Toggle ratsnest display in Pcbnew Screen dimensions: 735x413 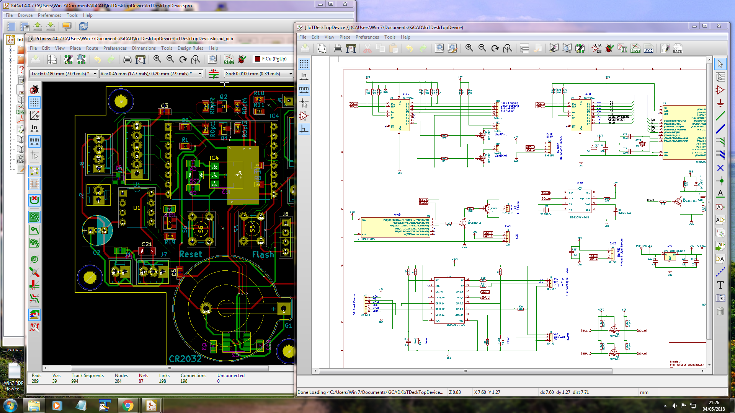point(34,171)
